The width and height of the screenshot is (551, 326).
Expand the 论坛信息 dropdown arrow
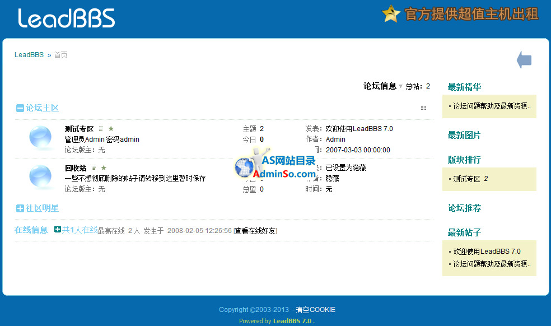coord(400,86)
